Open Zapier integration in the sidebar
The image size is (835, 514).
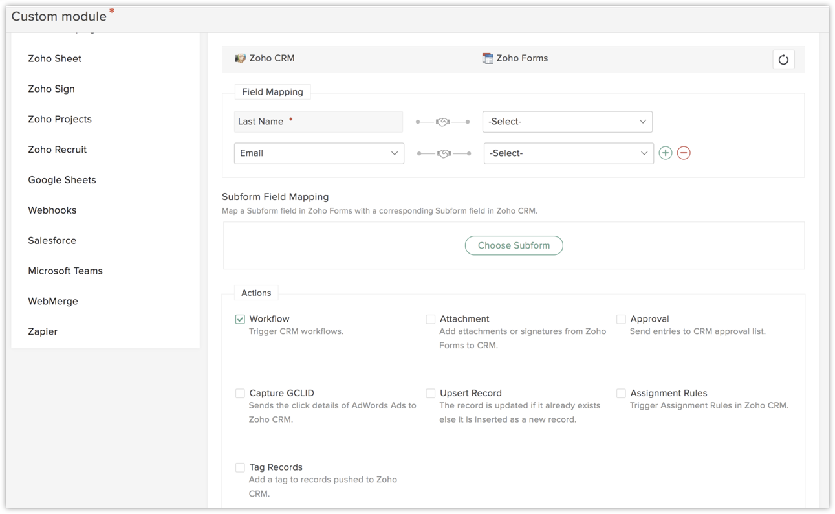point(43,331)
